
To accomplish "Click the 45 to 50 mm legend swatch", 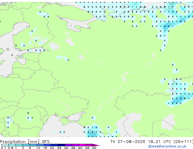I will point(89,145).
